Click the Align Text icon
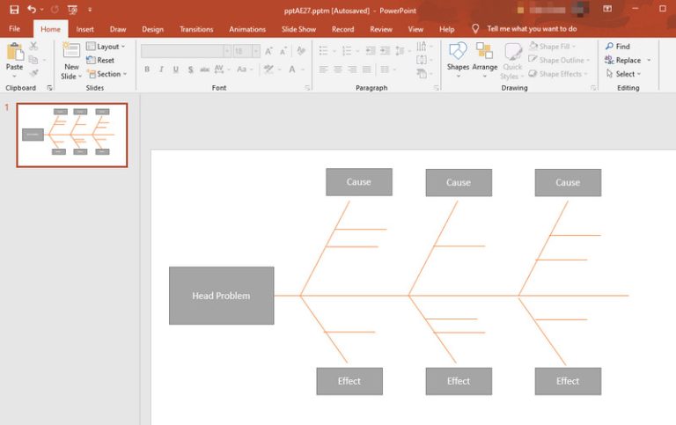Image resolution: width=676 pixels, height=425 pixels. coord(422,60)
